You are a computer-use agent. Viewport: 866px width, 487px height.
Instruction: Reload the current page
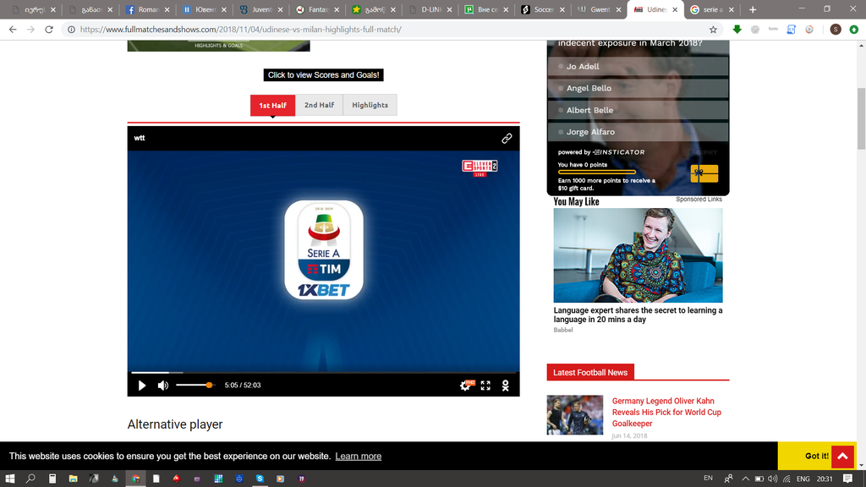[x=49, y=30]
